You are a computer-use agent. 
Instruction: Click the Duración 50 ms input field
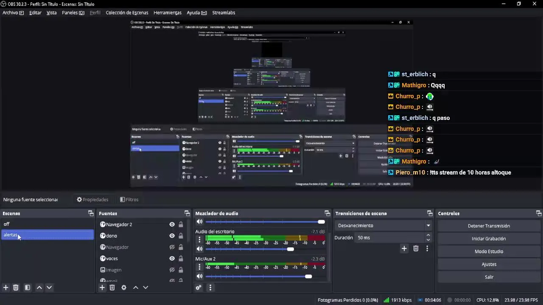coord(390,238)
